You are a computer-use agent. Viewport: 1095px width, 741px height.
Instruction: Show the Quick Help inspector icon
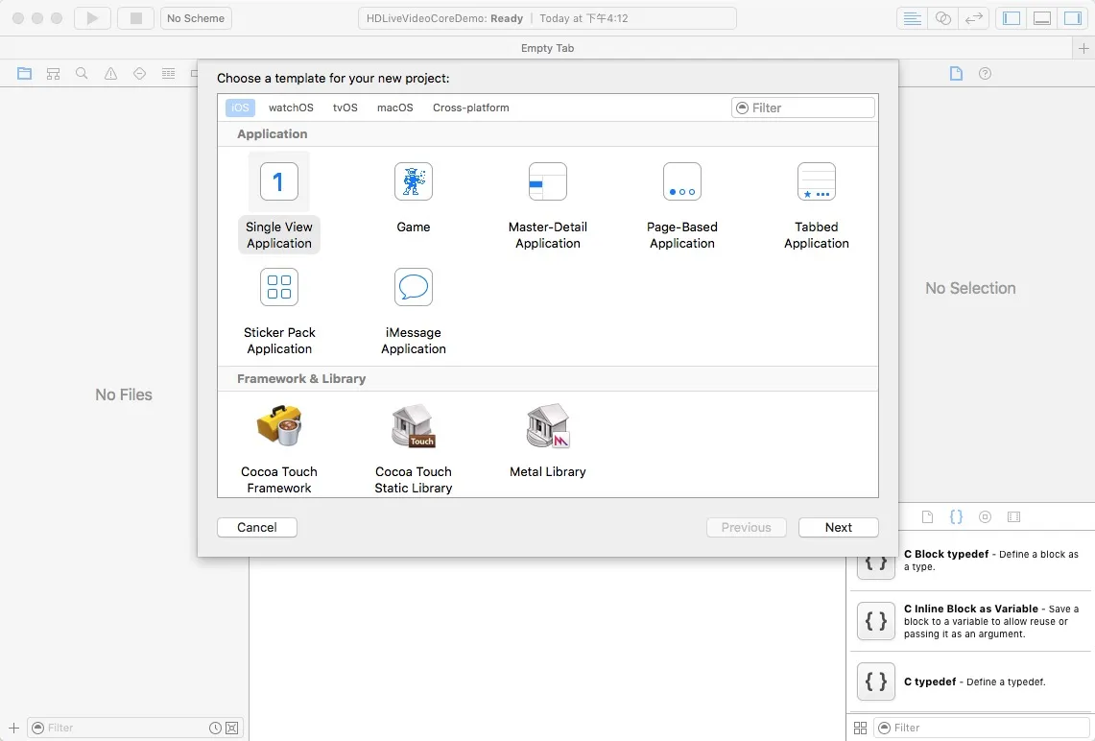pos(985,73)
